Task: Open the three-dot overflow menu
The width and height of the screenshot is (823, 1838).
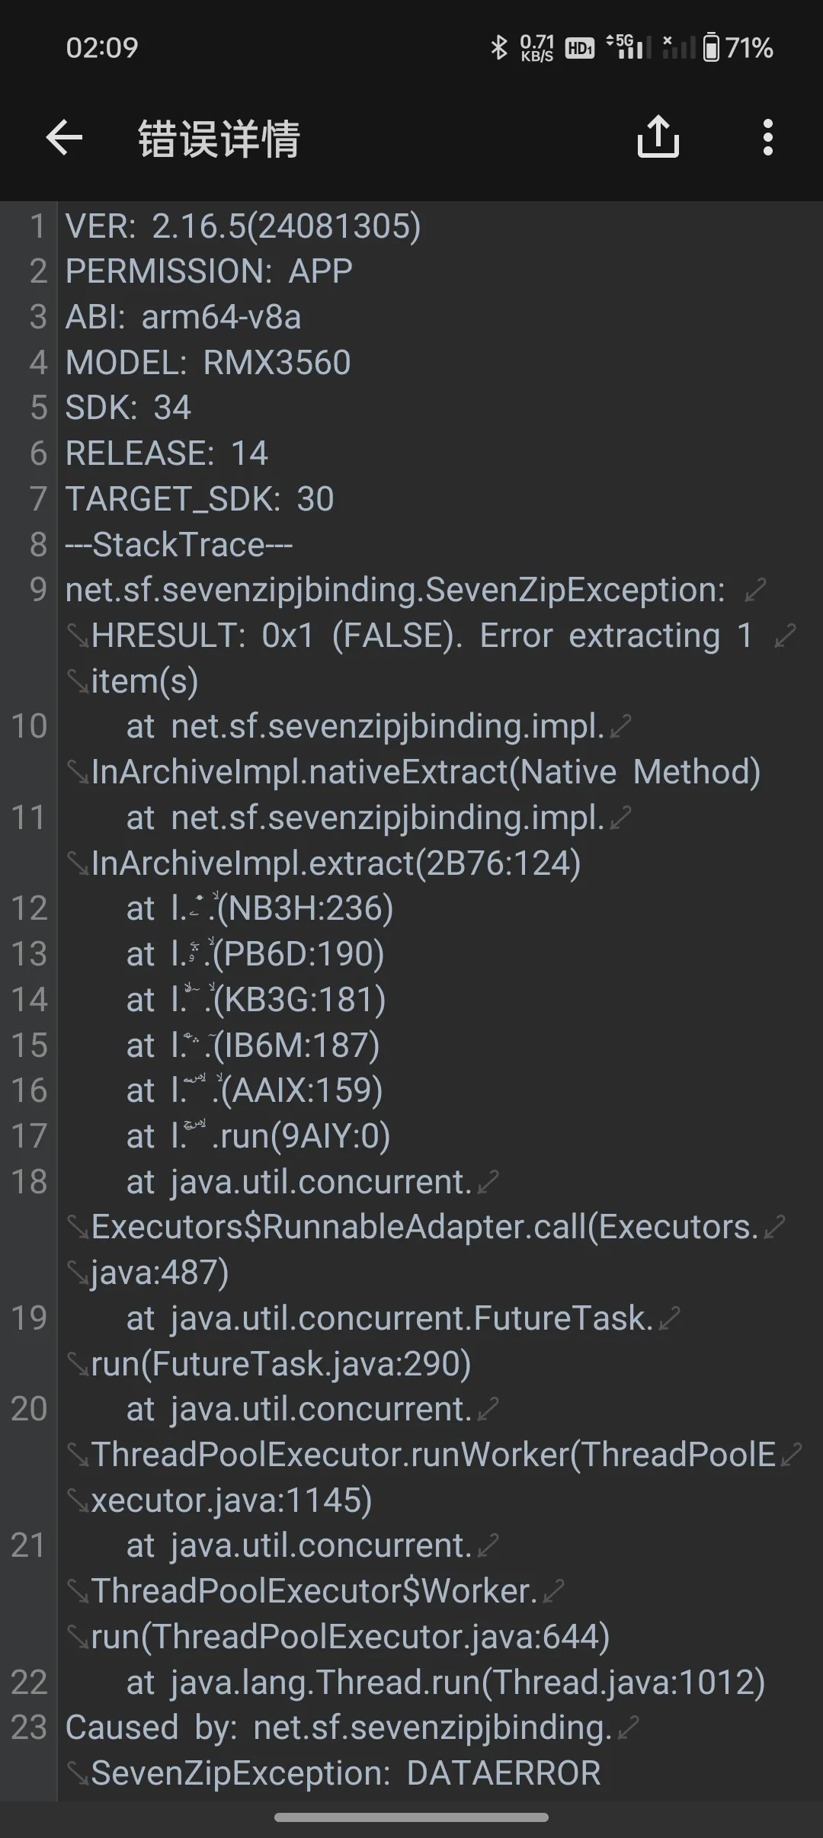Action: pos(767,138)
